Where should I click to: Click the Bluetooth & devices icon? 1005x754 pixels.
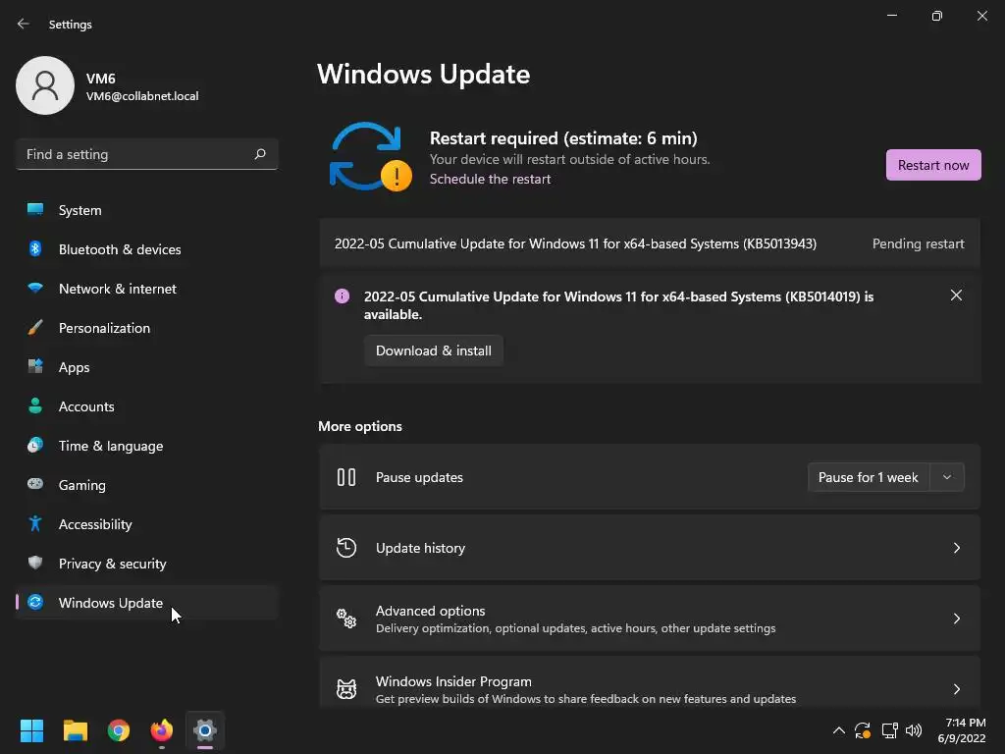35,249
